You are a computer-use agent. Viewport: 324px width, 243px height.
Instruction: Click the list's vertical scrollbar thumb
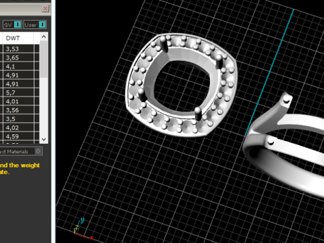click(44, 59)
